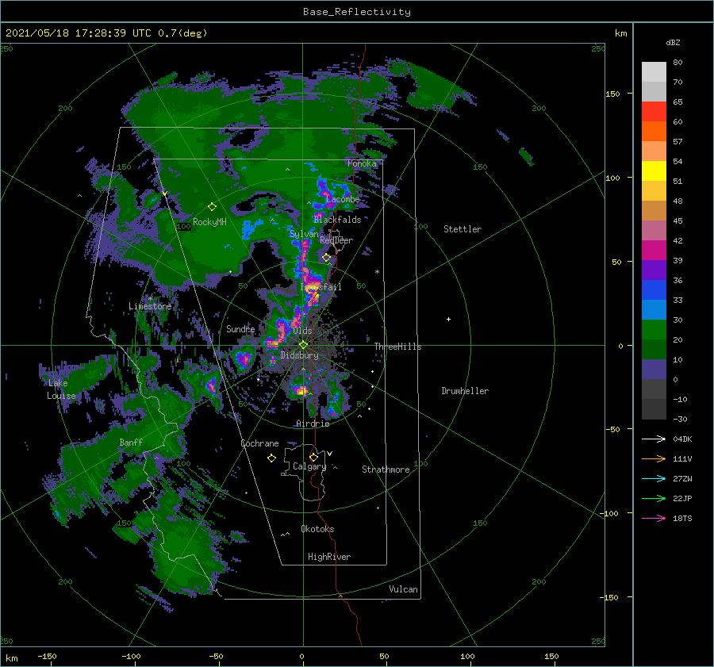This screenshot has width=714, height=667.
Task: Click the Calgary city label
Action: coord(309,466)
